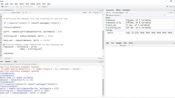Click the Global Environment icon
Viewport: 175px width, 98px height.
(107, 15)
